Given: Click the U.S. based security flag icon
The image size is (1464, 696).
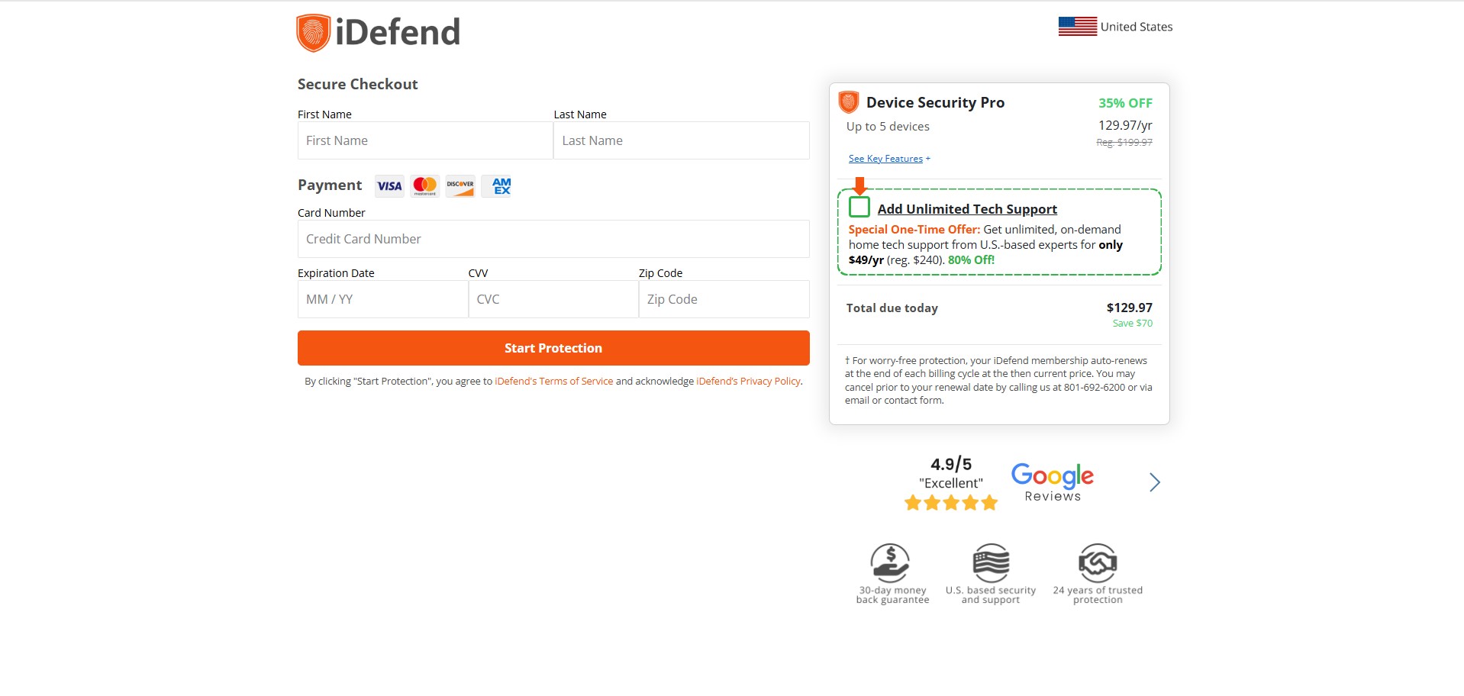Looking at the screenshot, I should point(991,563).
